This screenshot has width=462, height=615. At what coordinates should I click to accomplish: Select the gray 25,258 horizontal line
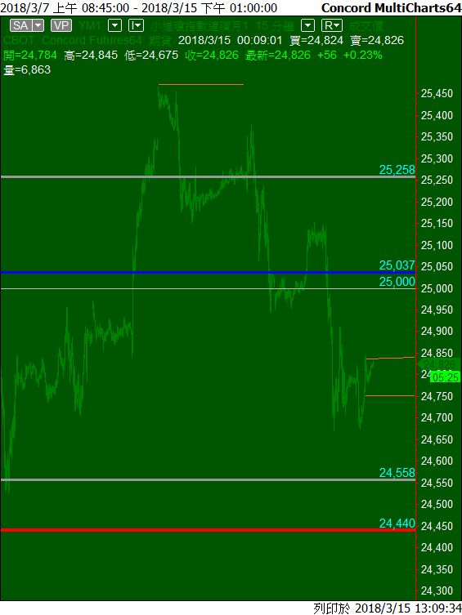pos(208,177)
